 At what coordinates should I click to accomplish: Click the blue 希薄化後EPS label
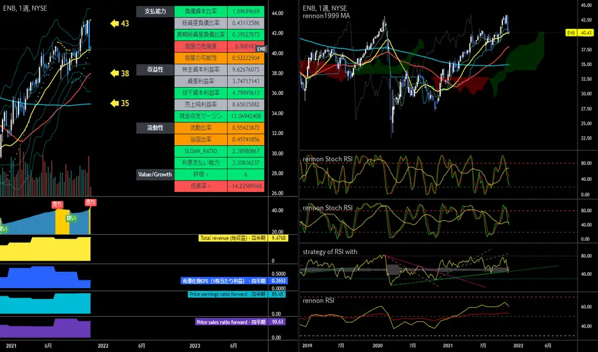224,281
